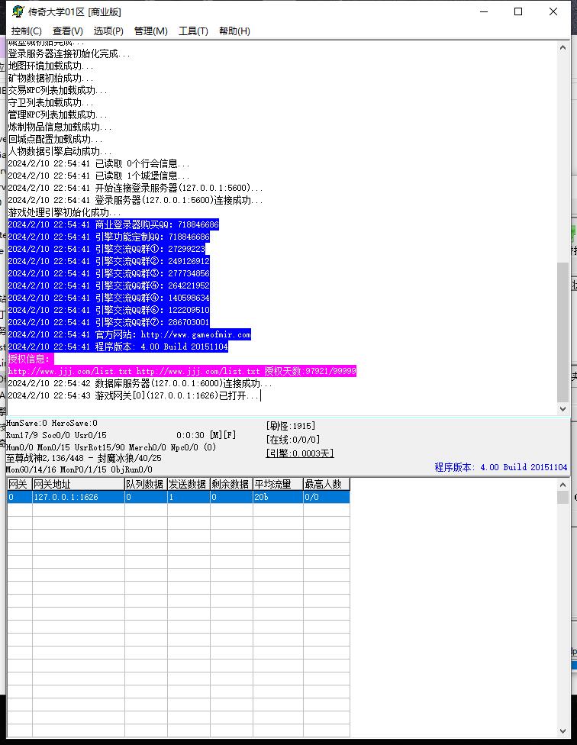The height and width of the screenshot is (745, 577).
Task: Click the HumSave:0 HeroSave:0 status line
Action: point(52,423)
